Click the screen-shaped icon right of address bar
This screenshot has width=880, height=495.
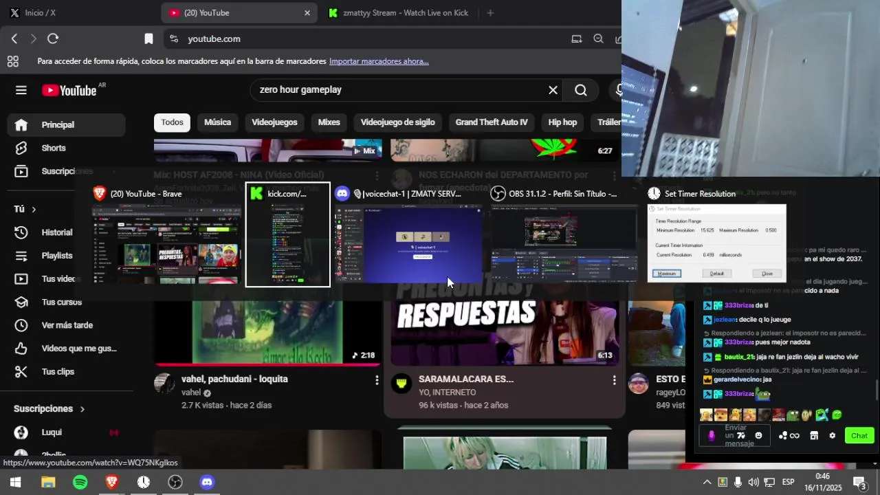(577, 39)
